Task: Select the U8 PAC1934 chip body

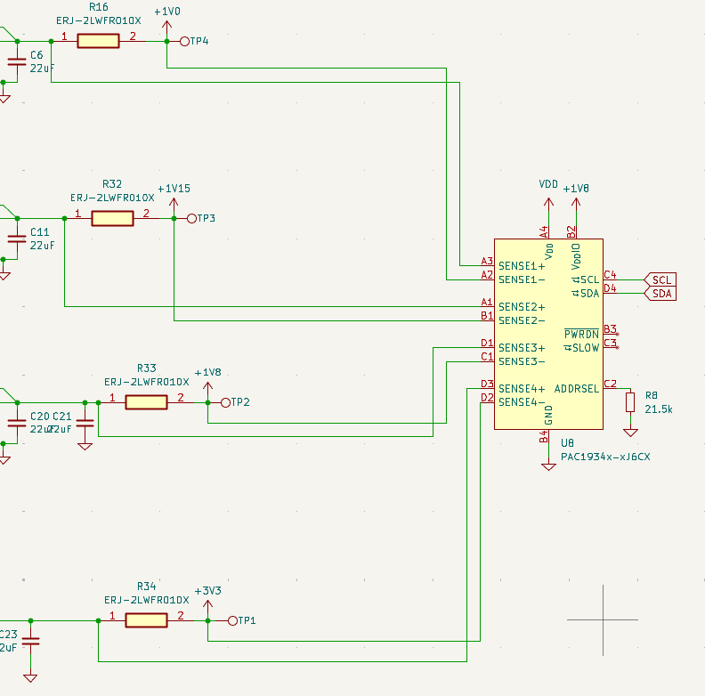Action: click(x=548, y=334)
